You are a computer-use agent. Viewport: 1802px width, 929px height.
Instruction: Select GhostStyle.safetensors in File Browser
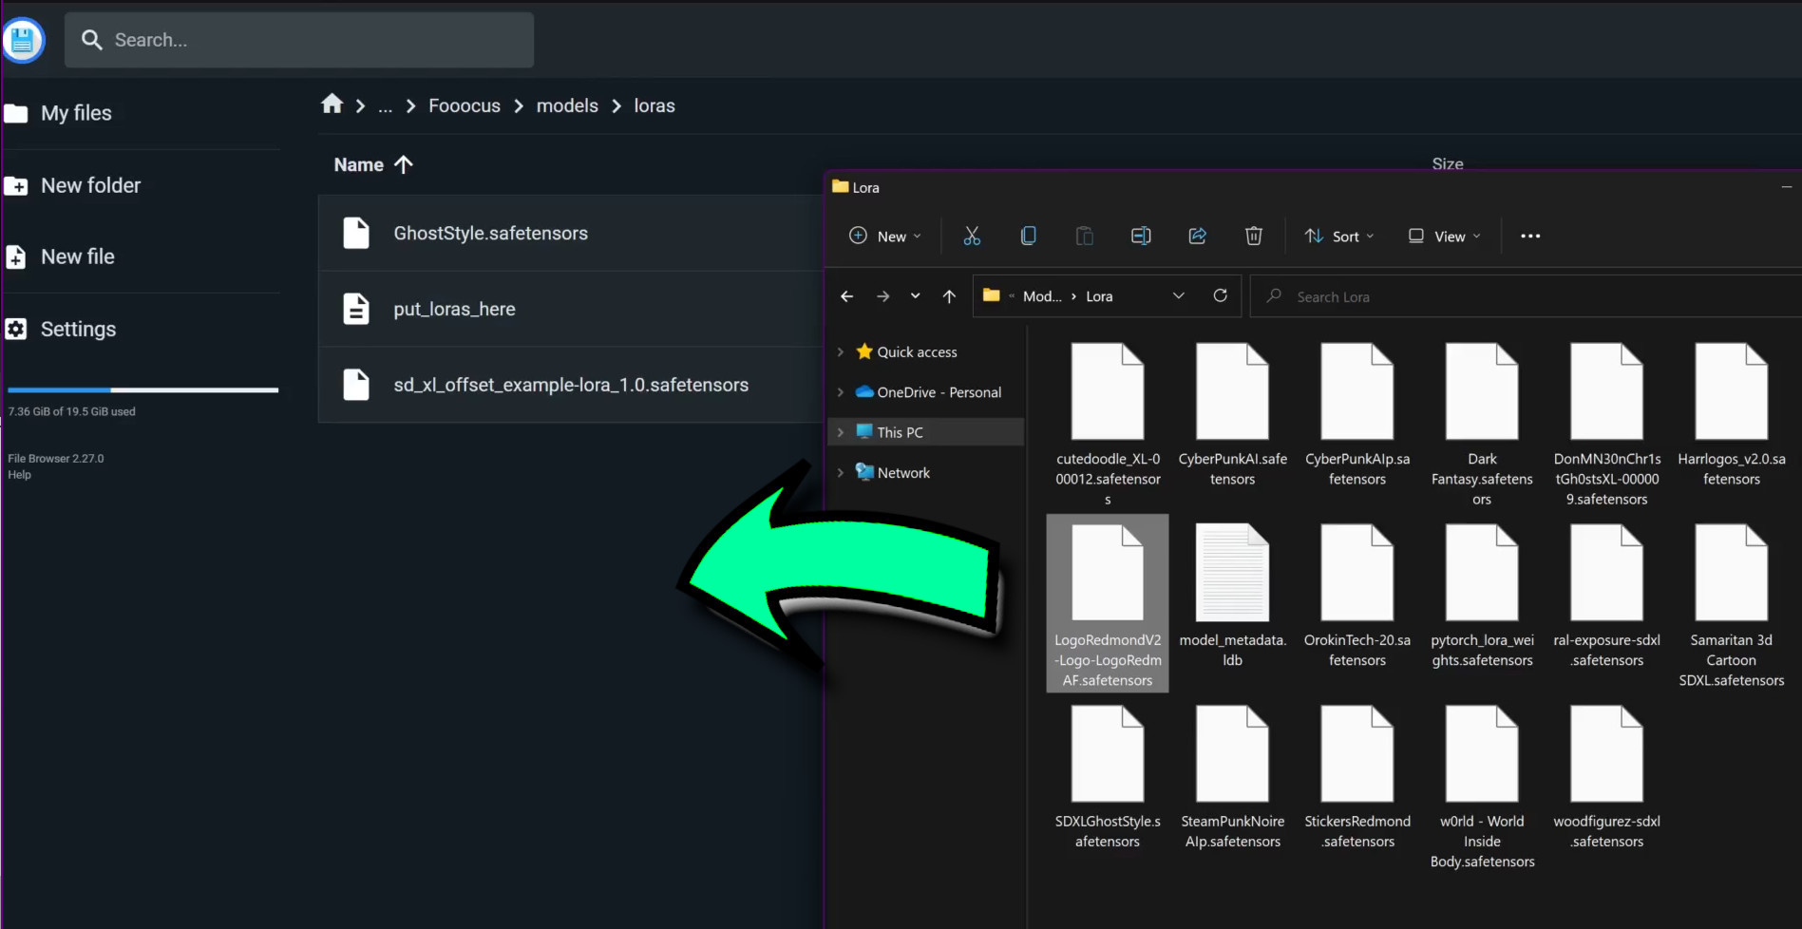[x=570, y=233]
